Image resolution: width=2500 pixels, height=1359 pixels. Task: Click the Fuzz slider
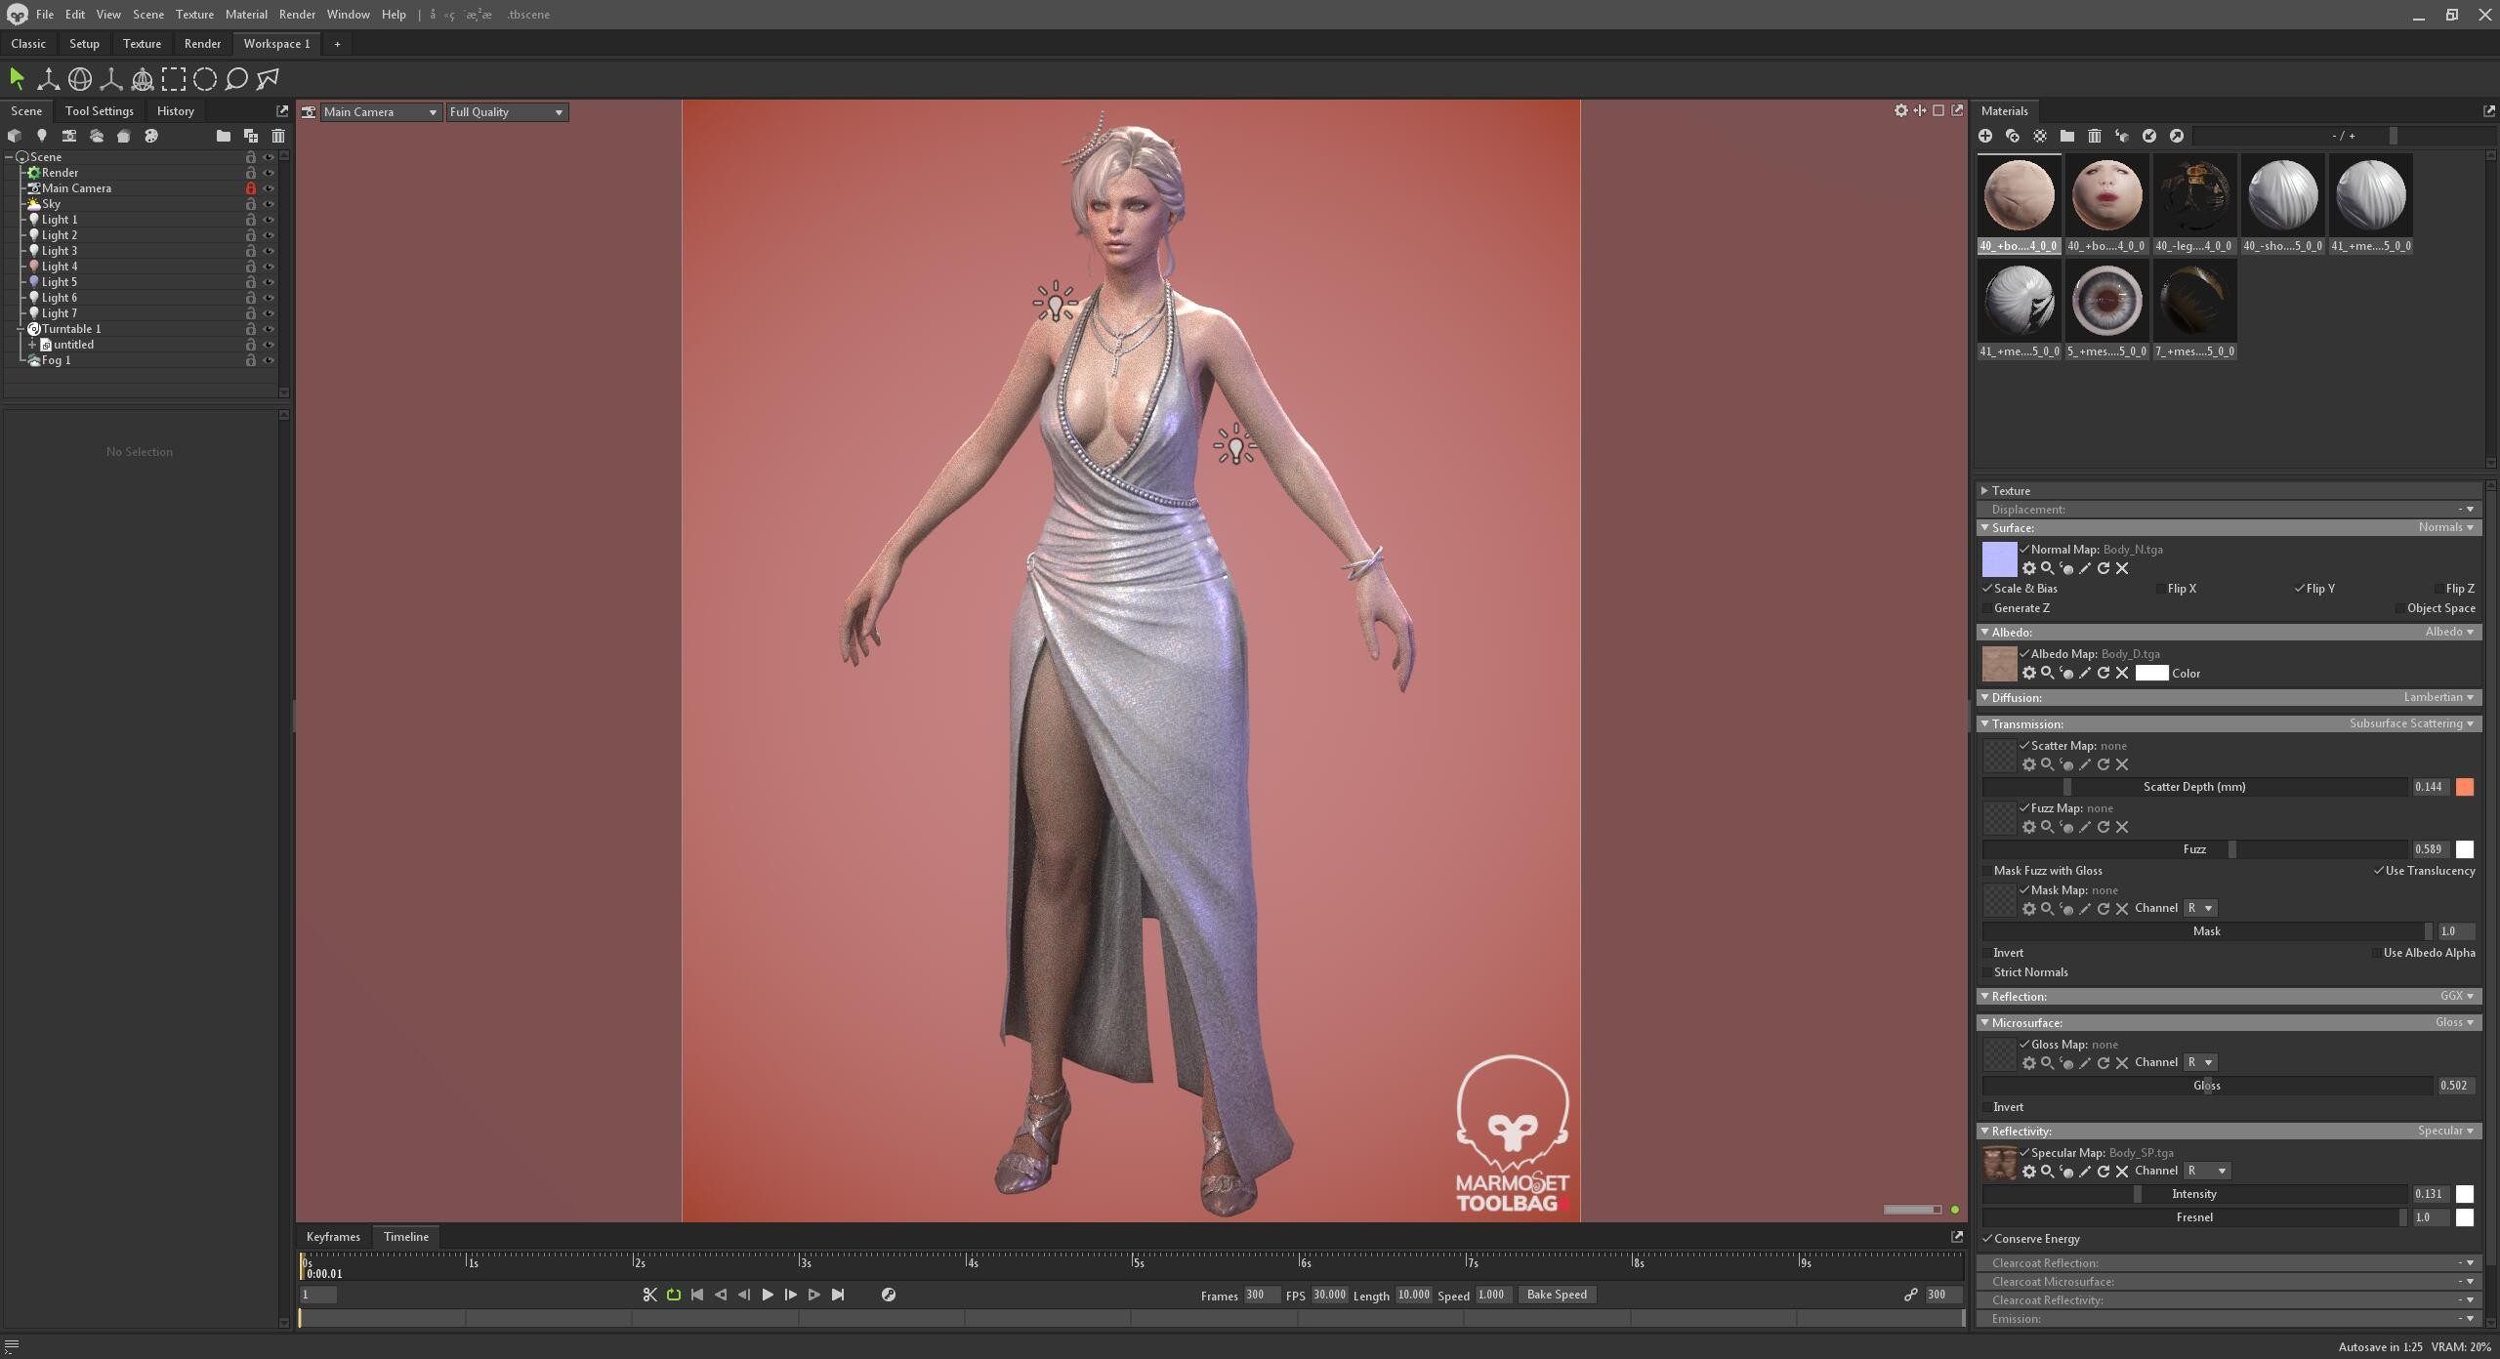[2195, 849]
